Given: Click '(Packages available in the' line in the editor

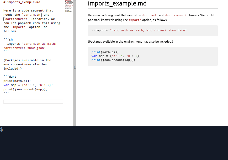Looking at the screenshot, I should tap(27, 60).
